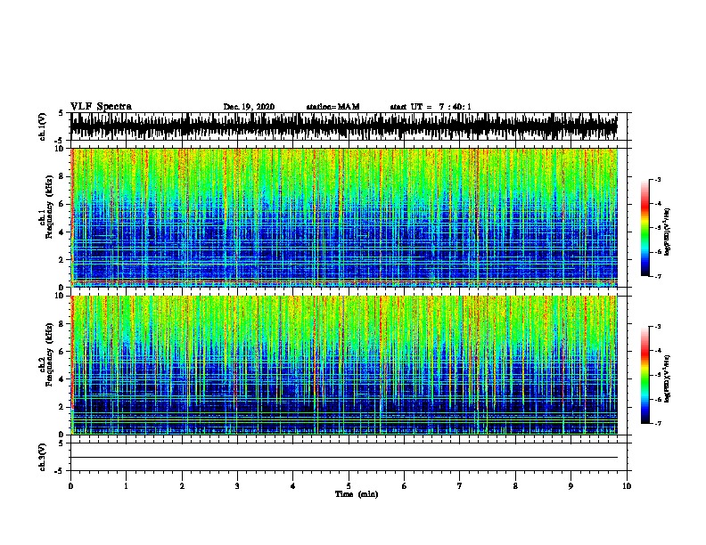Click the "Time (min)" x-axis label
The image size is (706, 545).
coord(357,494)
